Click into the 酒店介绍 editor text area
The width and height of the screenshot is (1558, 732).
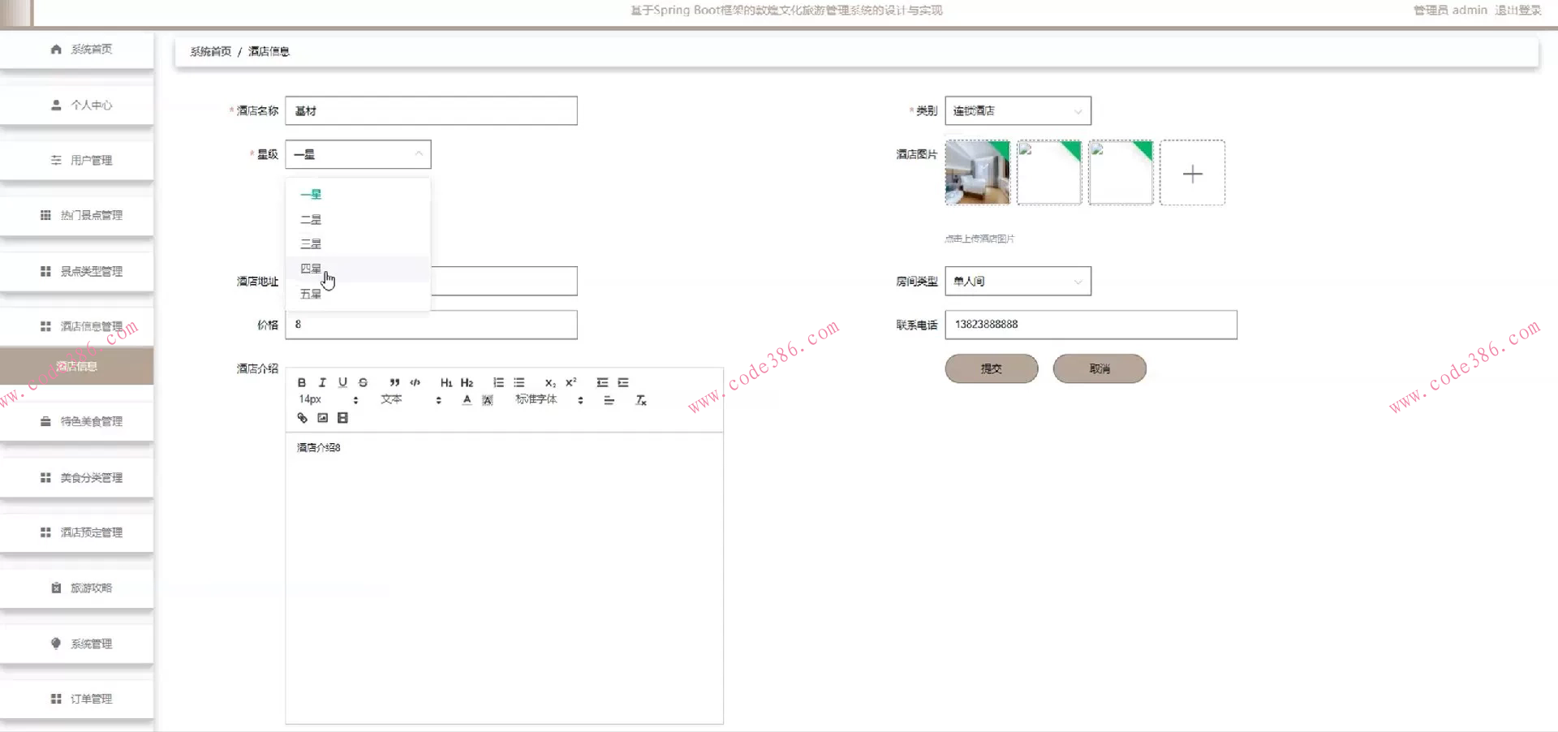click(504, 578)
